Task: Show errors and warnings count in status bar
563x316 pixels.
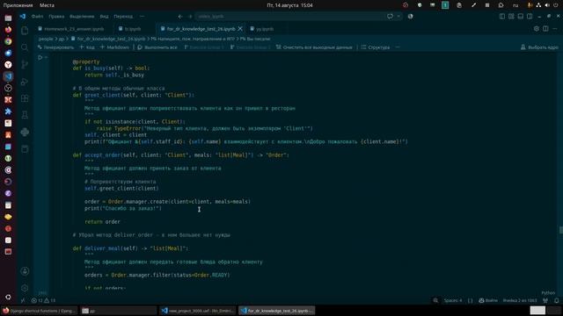Action: click(43, 300)
